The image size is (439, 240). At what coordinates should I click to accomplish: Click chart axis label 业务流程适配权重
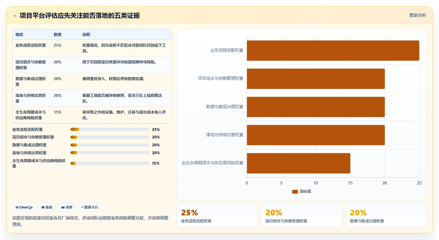[227, 50]
